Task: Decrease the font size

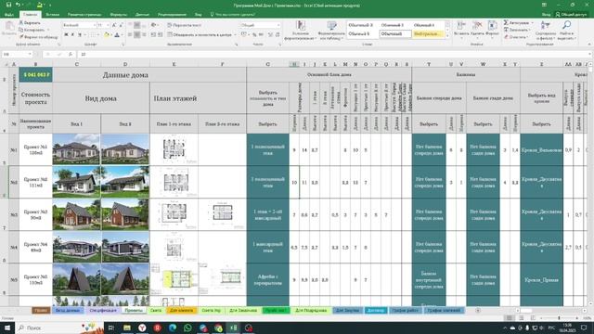Action: [121, 25]
